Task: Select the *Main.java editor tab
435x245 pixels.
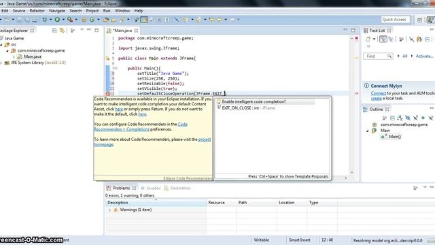Action: 122,31
